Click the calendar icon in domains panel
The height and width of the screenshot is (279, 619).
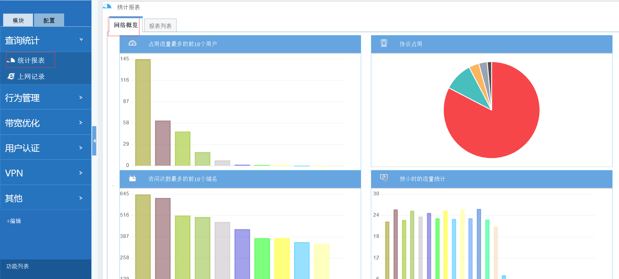(132, 178)
